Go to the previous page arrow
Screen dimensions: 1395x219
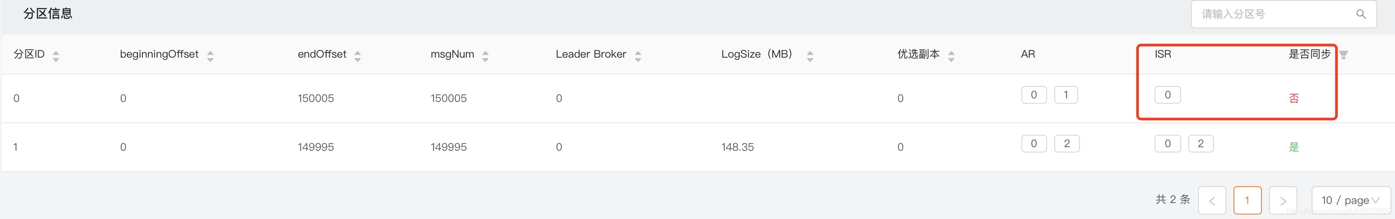(1212, 200)
